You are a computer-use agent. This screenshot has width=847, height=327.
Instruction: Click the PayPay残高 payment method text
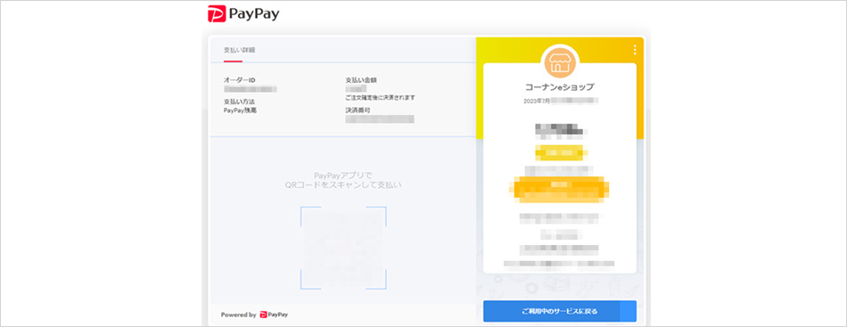click(x=240, y=110)
